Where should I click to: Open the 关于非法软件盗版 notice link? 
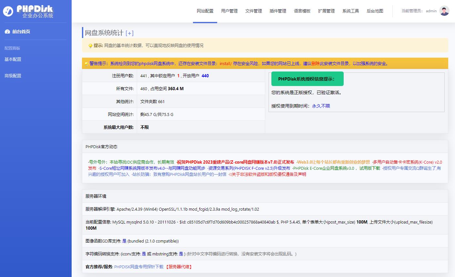coord(268,174)
